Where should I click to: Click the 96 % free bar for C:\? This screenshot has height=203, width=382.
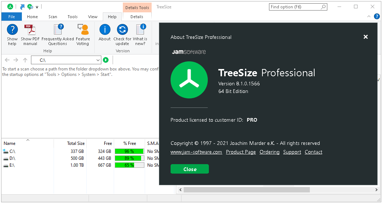click(129, 151)
